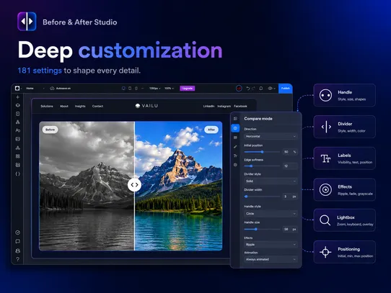The height and width of the screenshot is (293, 391).
Task: Click the plus add-element icon in the left sidebar
Action: (x=18, y=97)
